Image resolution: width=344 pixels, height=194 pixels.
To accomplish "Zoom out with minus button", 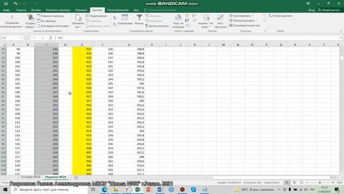I will [307, 183].
